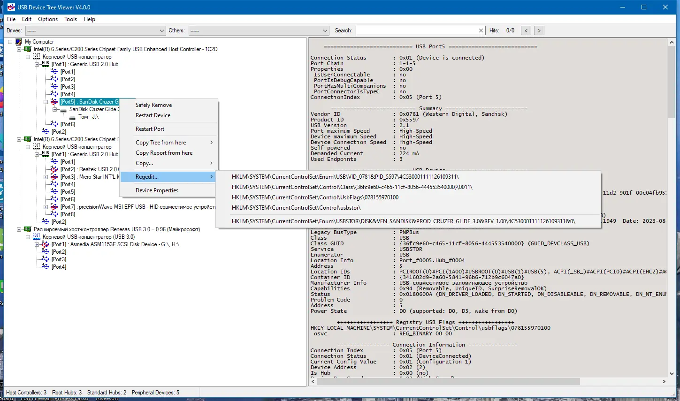Select the Том - J:\ volume row

tap(88, 117)
